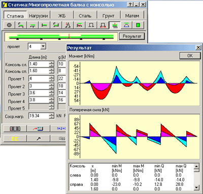Click the red arrow to window icon button
This screenshot has width=203, height=194.
(39, 129)
